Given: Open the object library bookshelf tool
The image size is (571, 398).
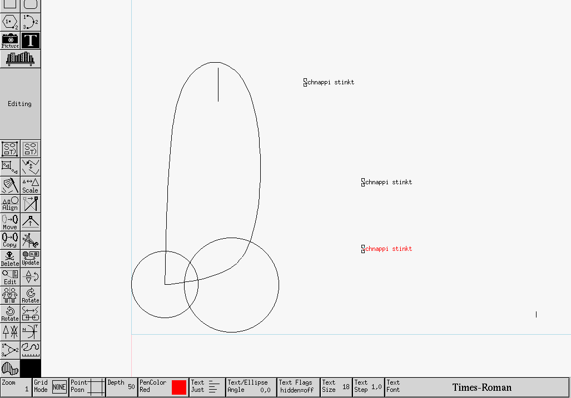Looking at the screenshot, I should click(21, 59).
